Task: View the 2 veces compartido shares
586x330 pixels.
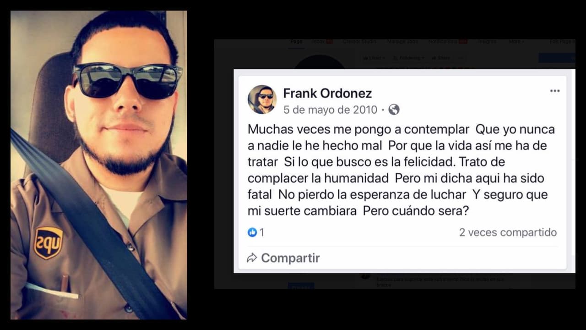Action: point(508,232)
